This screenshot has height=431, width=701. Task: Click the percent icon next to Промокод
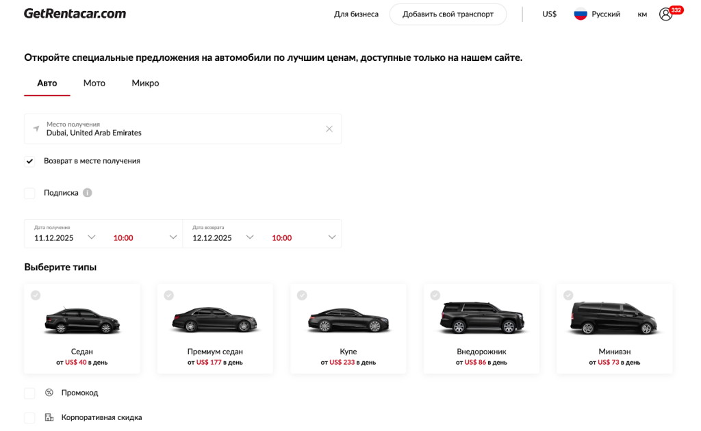48,393
